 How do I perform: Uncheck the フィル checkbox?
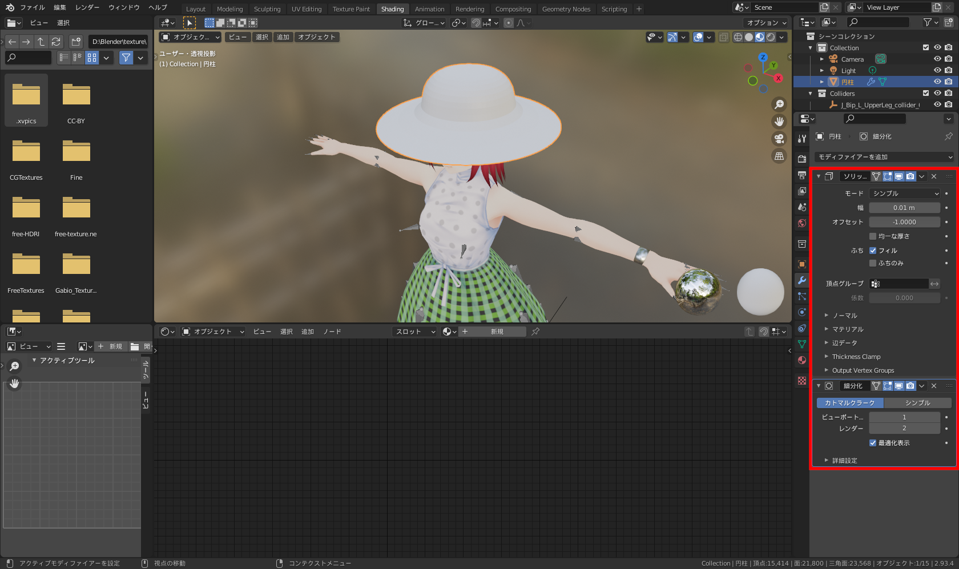873,251
